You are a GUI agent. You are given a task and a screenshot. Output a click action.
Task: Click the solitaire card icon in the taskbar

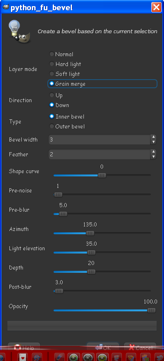tap(22, 357)
